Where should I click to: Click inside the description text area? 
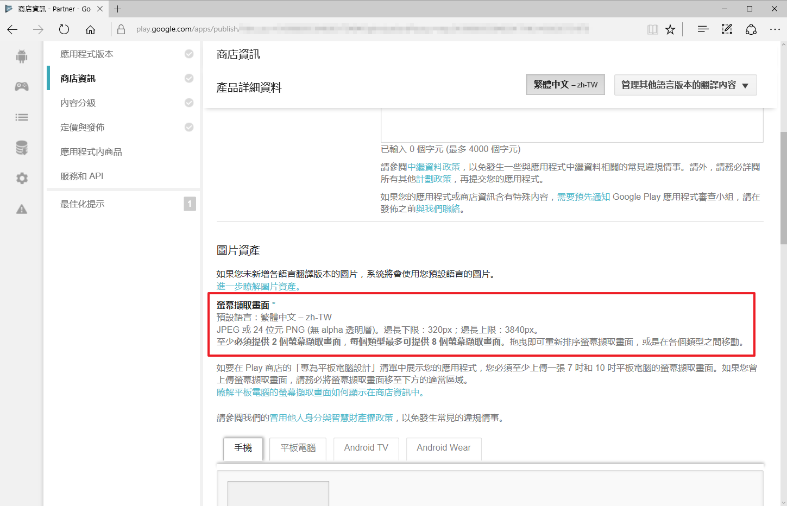pos(572,125)
